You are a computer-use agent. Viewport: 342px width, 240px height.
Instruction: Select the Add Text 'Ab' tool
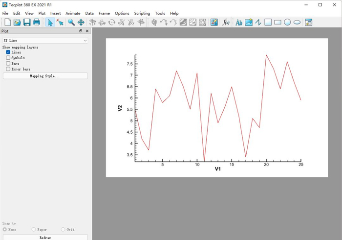pos(239,22)
